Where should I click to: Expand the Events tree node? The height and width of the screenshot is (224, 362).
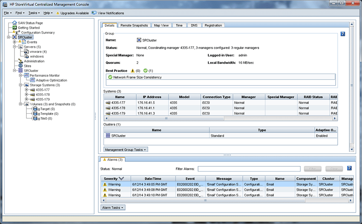point(14,42)
